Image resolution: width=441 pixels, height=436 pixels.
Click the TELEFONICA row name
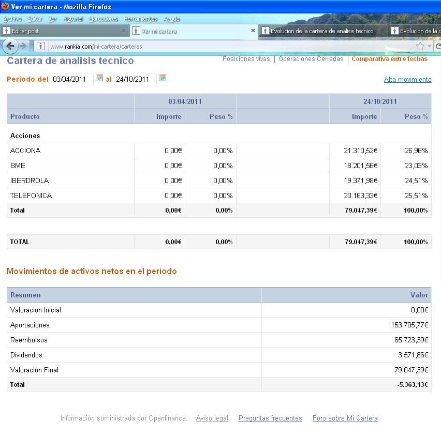(31, 196)
